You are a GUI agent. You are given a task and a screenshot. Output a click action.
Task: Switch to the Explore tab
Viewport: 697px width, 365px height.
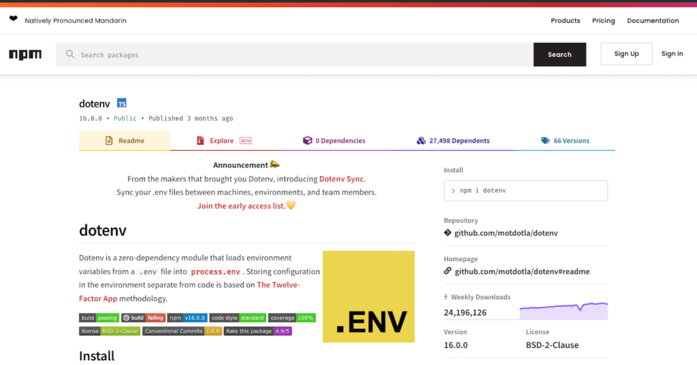click(x=223, y=140)
